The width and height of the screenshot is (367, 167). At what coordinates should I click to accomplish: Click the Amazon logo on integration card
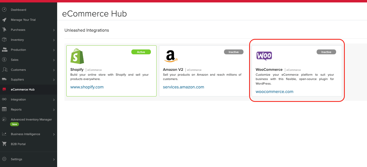coord(170,56)
